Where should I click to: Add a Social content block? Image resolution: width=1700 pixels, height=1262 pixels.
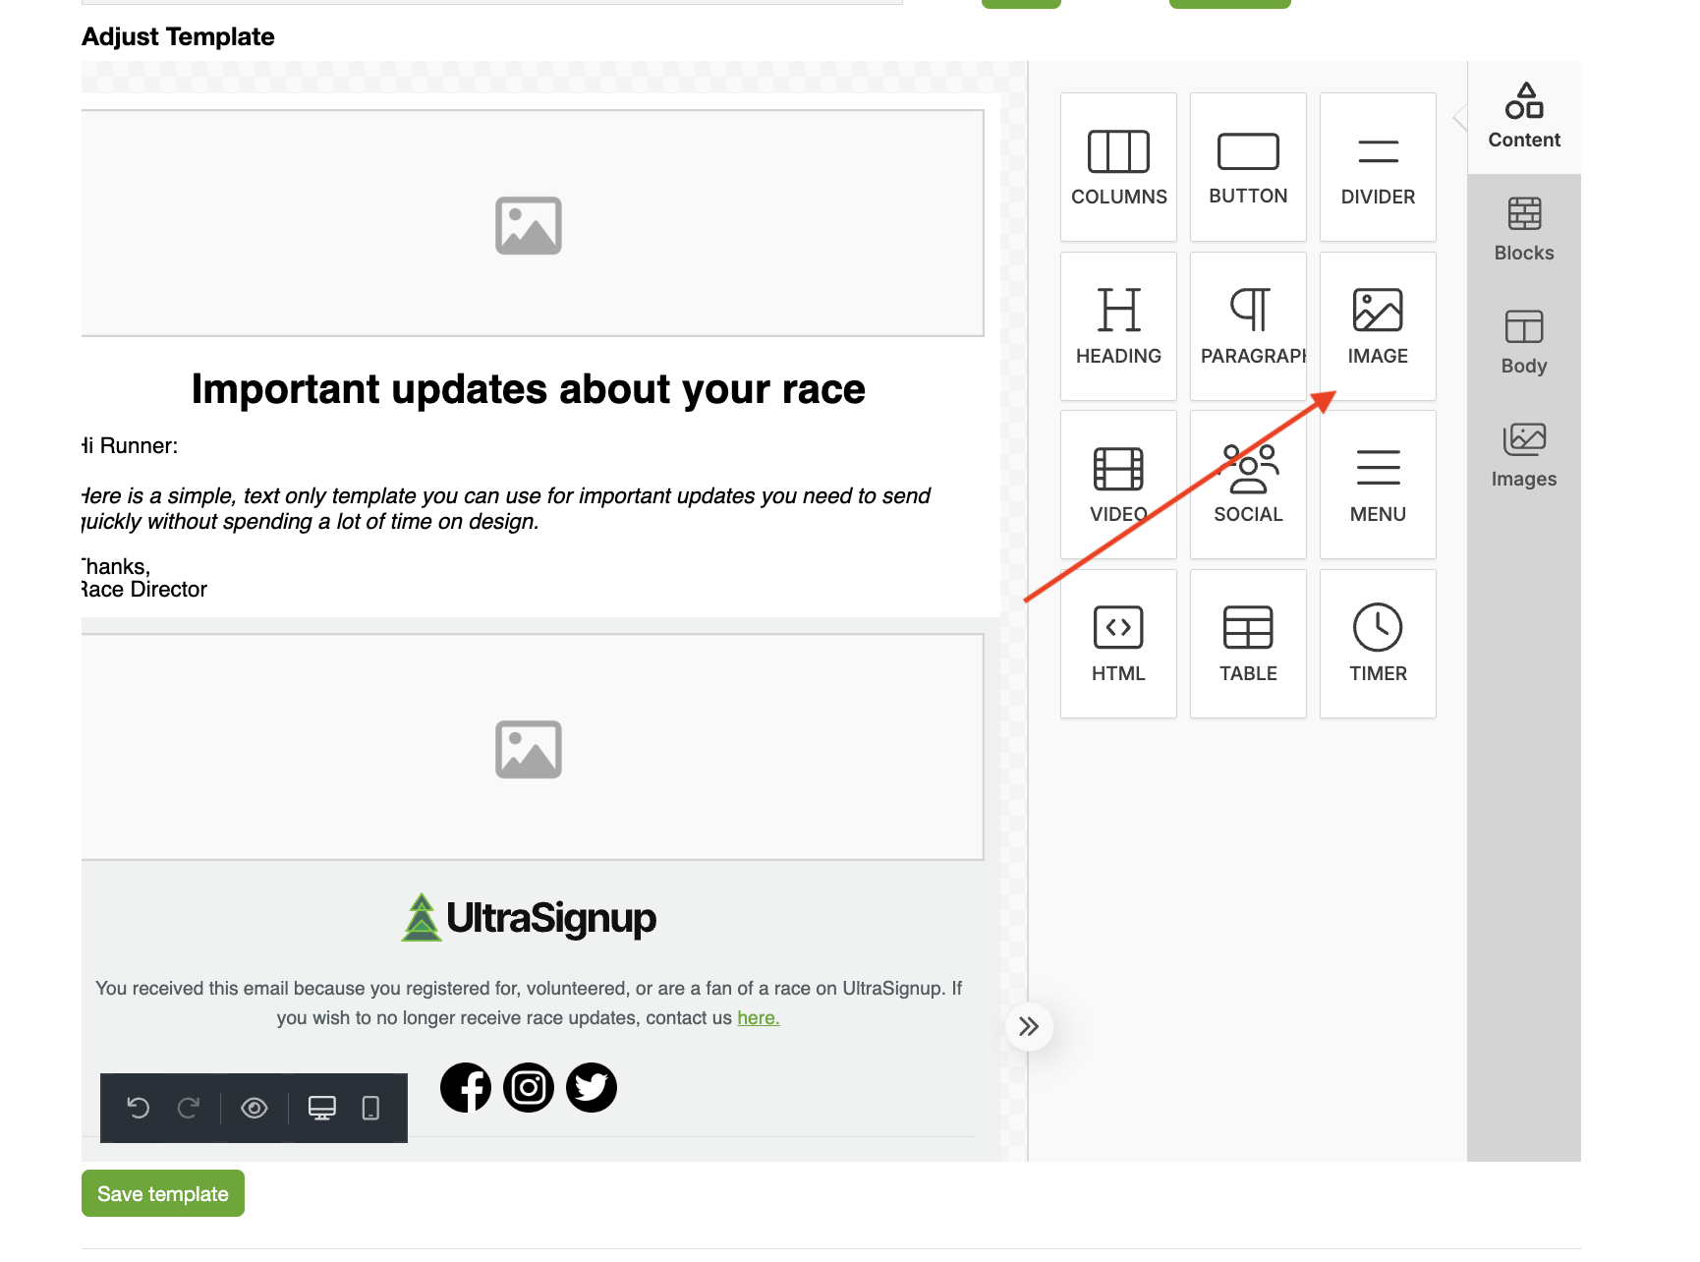pyautogui.click(x=1248, y=485)
